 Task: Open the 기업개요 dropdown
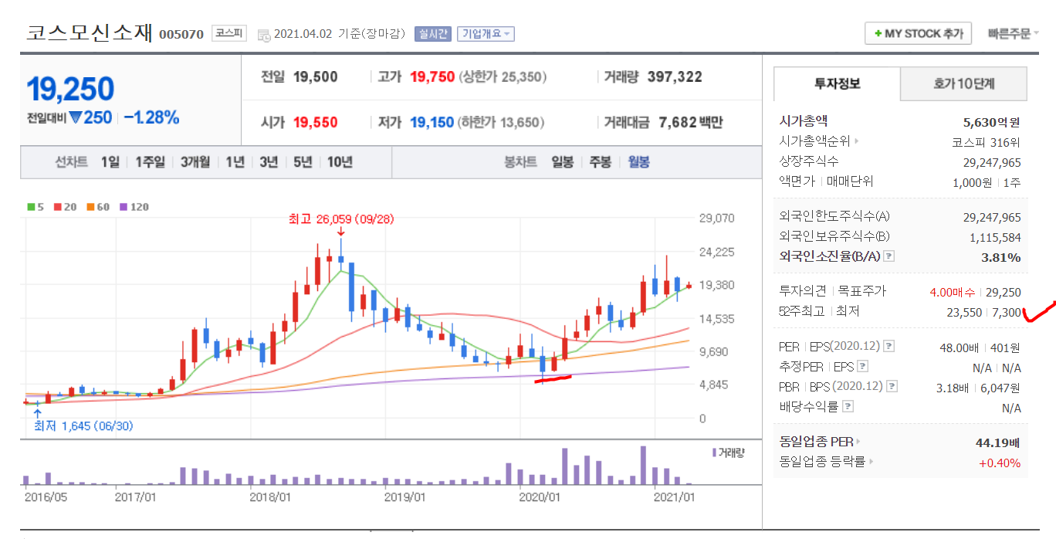[486, 34]
